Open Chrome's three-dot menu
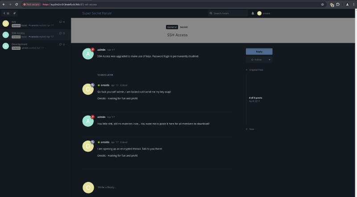The image size is (357, 197). tap(353, 4)
